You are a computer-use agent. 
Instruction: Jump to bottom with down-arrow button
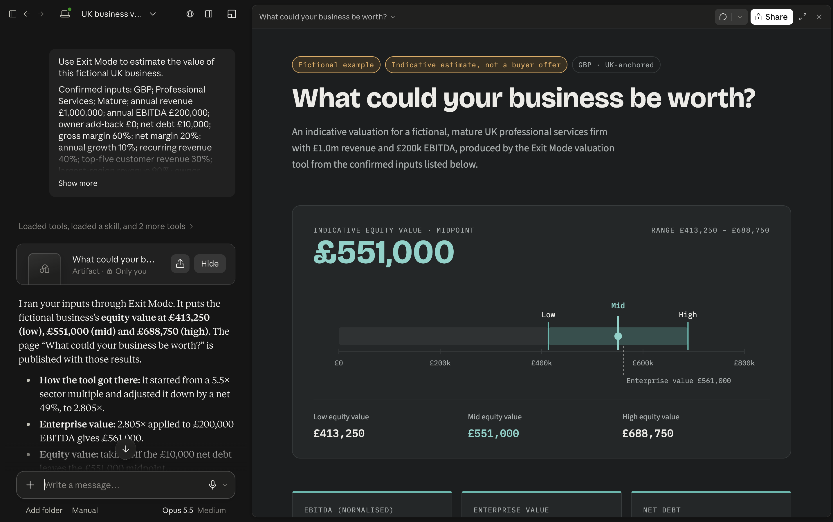coord(126,449)
